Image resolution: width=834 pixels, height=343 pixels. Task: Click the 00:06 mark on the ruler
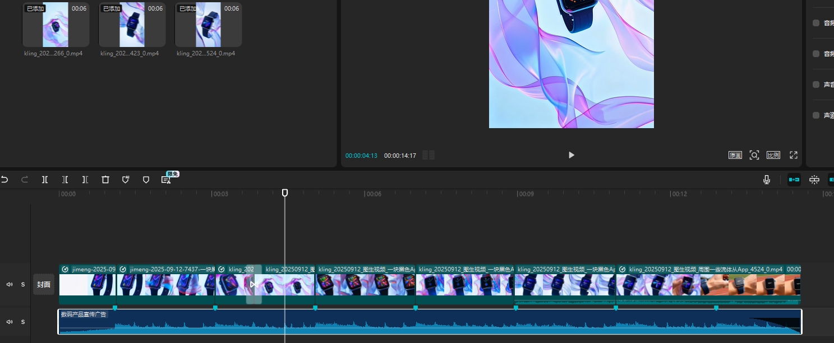(374, 194)
